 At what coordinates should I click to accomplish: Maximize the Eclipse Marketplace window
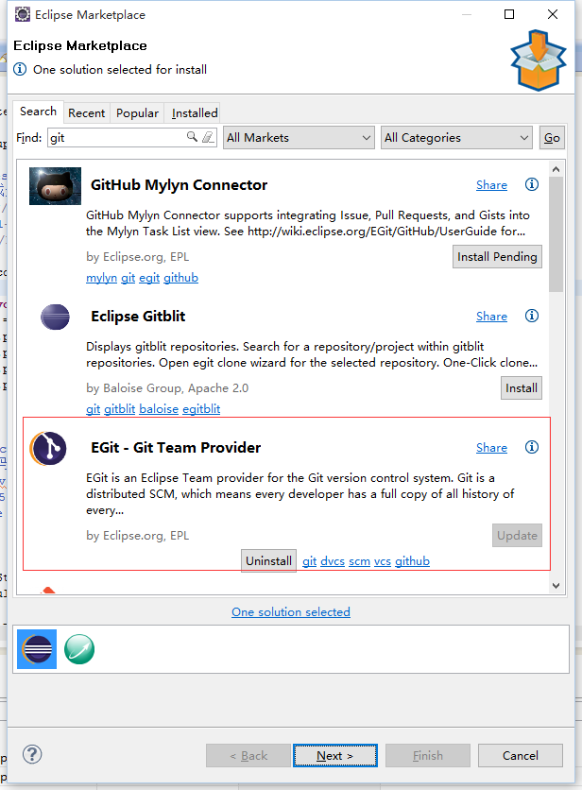509,14
